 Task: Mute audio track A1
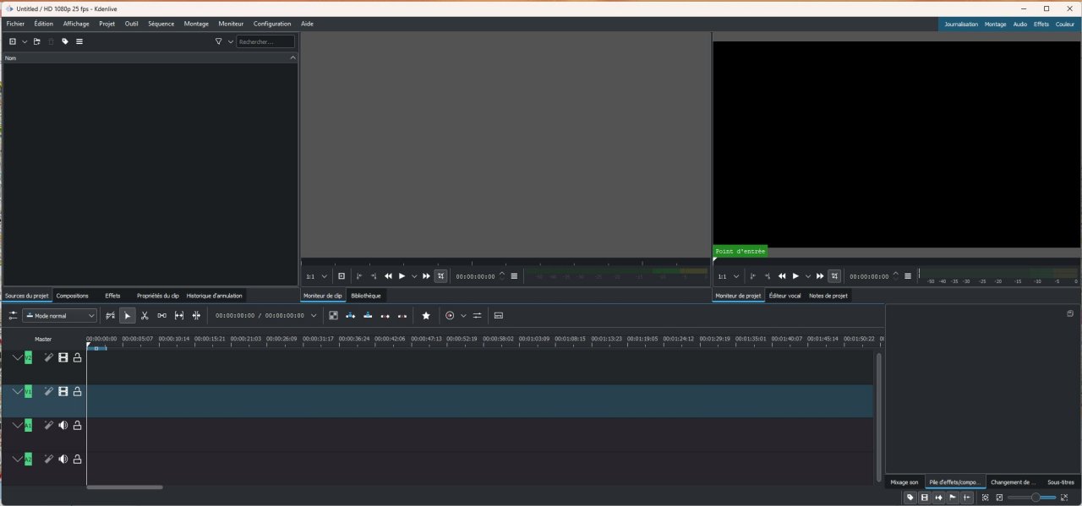pos(63,426)
